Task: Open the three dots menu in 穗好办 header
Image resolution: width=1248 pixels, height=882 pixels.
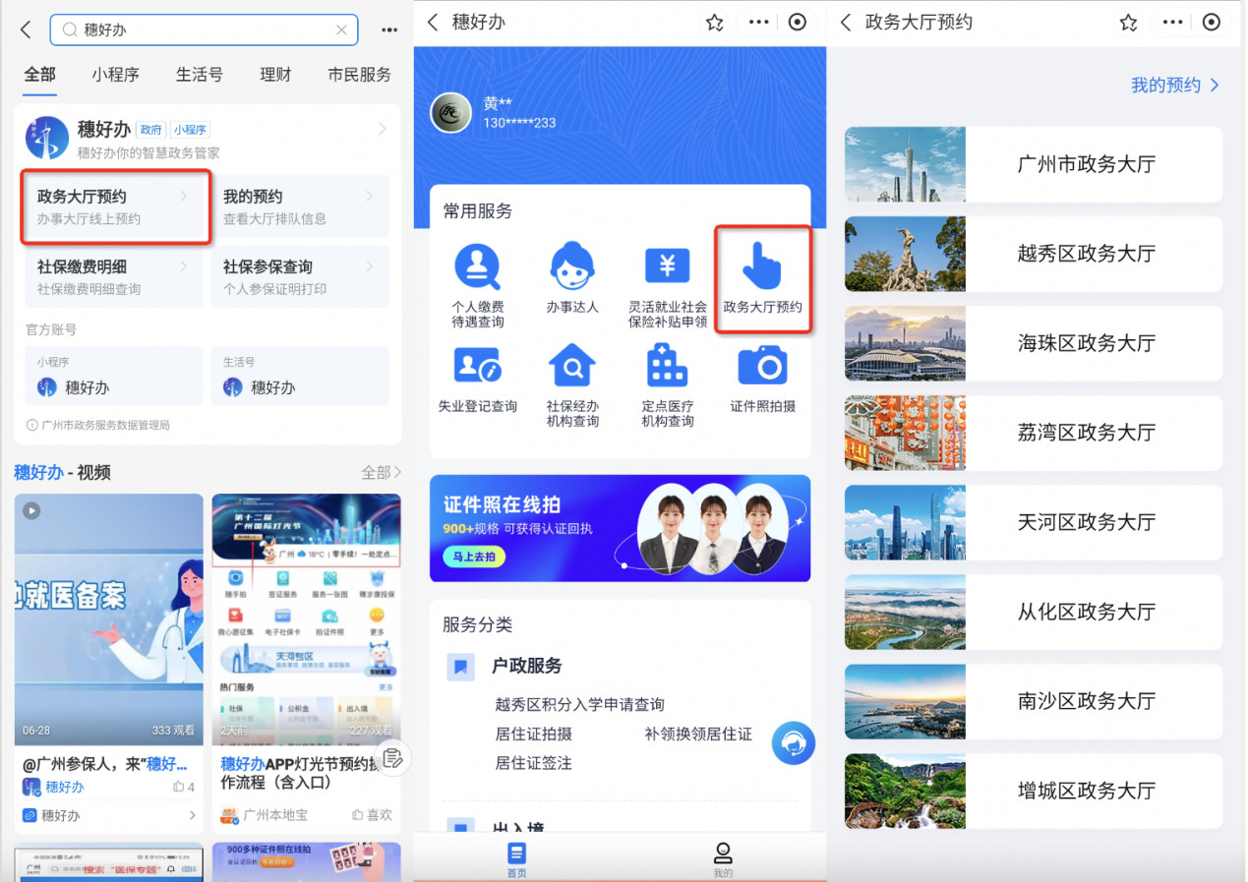Action: click(x=759, y=22)
